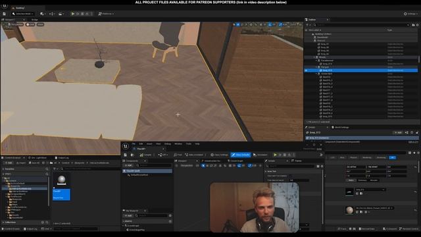
Task: Switch to the Output Log tab
Action: tap(61, 158)
